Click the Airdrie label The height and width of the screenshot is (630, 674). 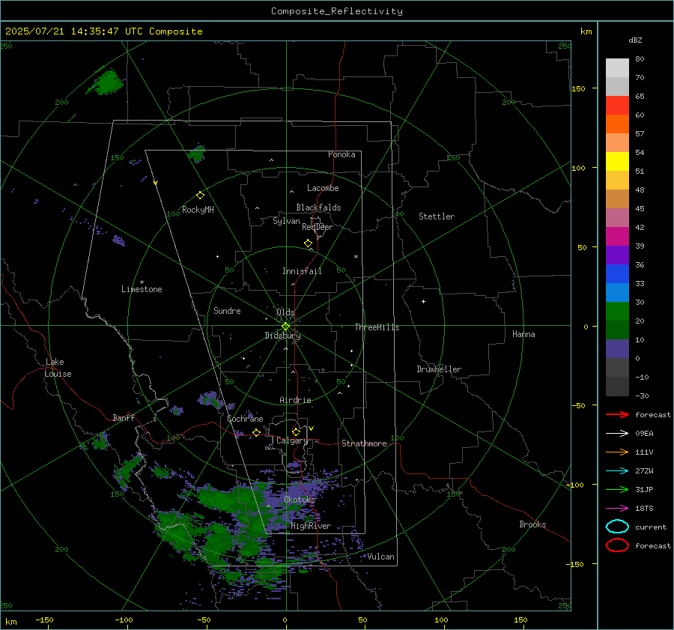(x=295, y=400)
